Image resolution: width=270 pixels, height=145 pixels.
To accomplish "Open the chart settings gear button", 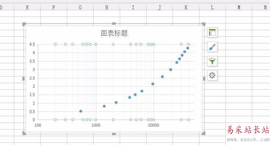I will 212,75.
